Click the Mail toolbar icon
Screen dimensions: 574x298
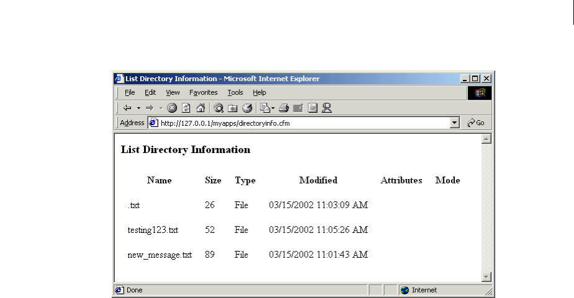(x=265, y=108)
